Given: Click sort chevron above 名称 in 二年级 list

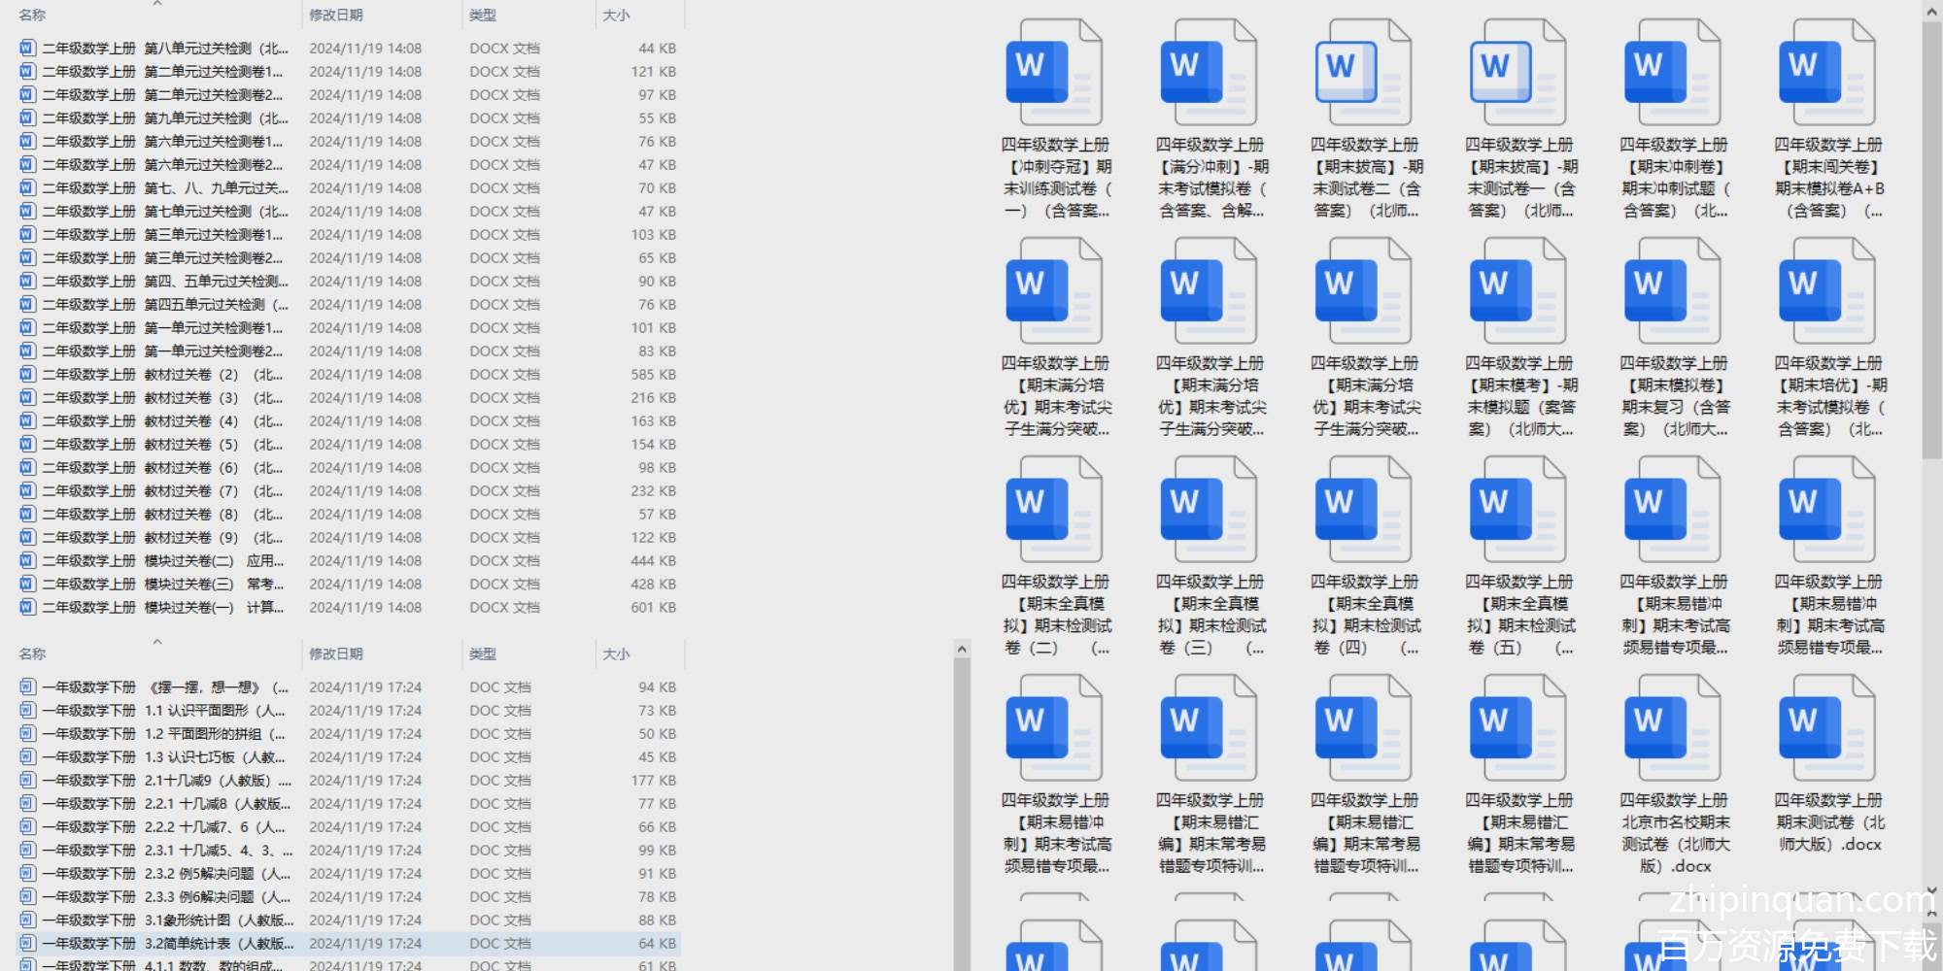Looking at the screenshot, I should pyautogui.click(x=157, y=4).
